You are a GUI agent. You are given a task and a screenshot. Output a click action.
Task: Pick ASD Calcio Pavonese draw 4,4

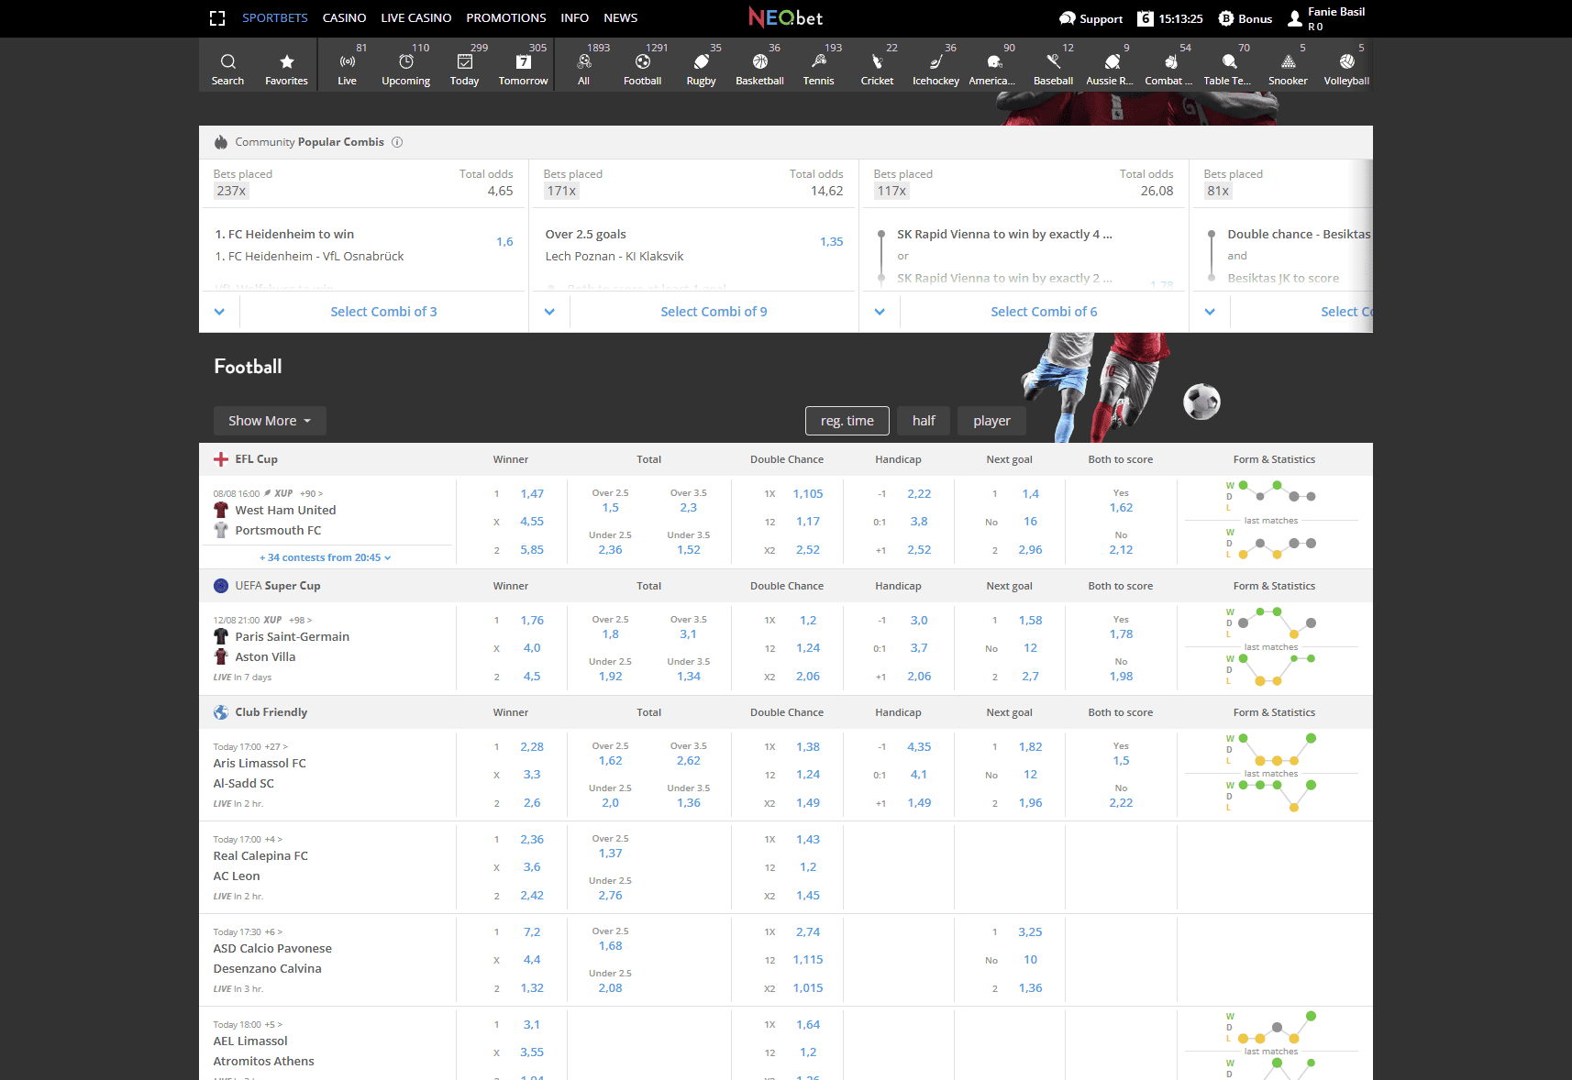[532, 960]
